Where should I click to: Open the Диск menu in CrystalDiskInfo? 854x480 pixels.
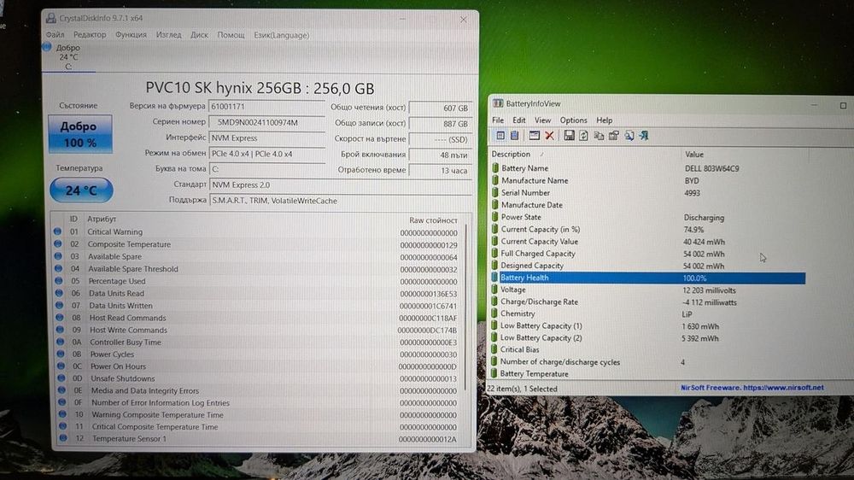point(199,35)
